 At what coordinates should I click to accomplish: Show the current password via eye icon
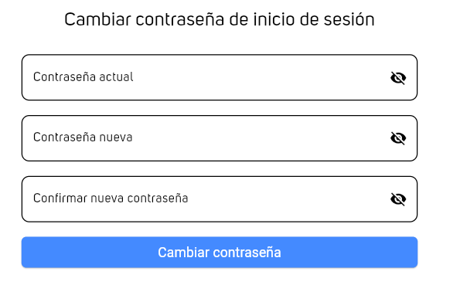coord(398,78)
